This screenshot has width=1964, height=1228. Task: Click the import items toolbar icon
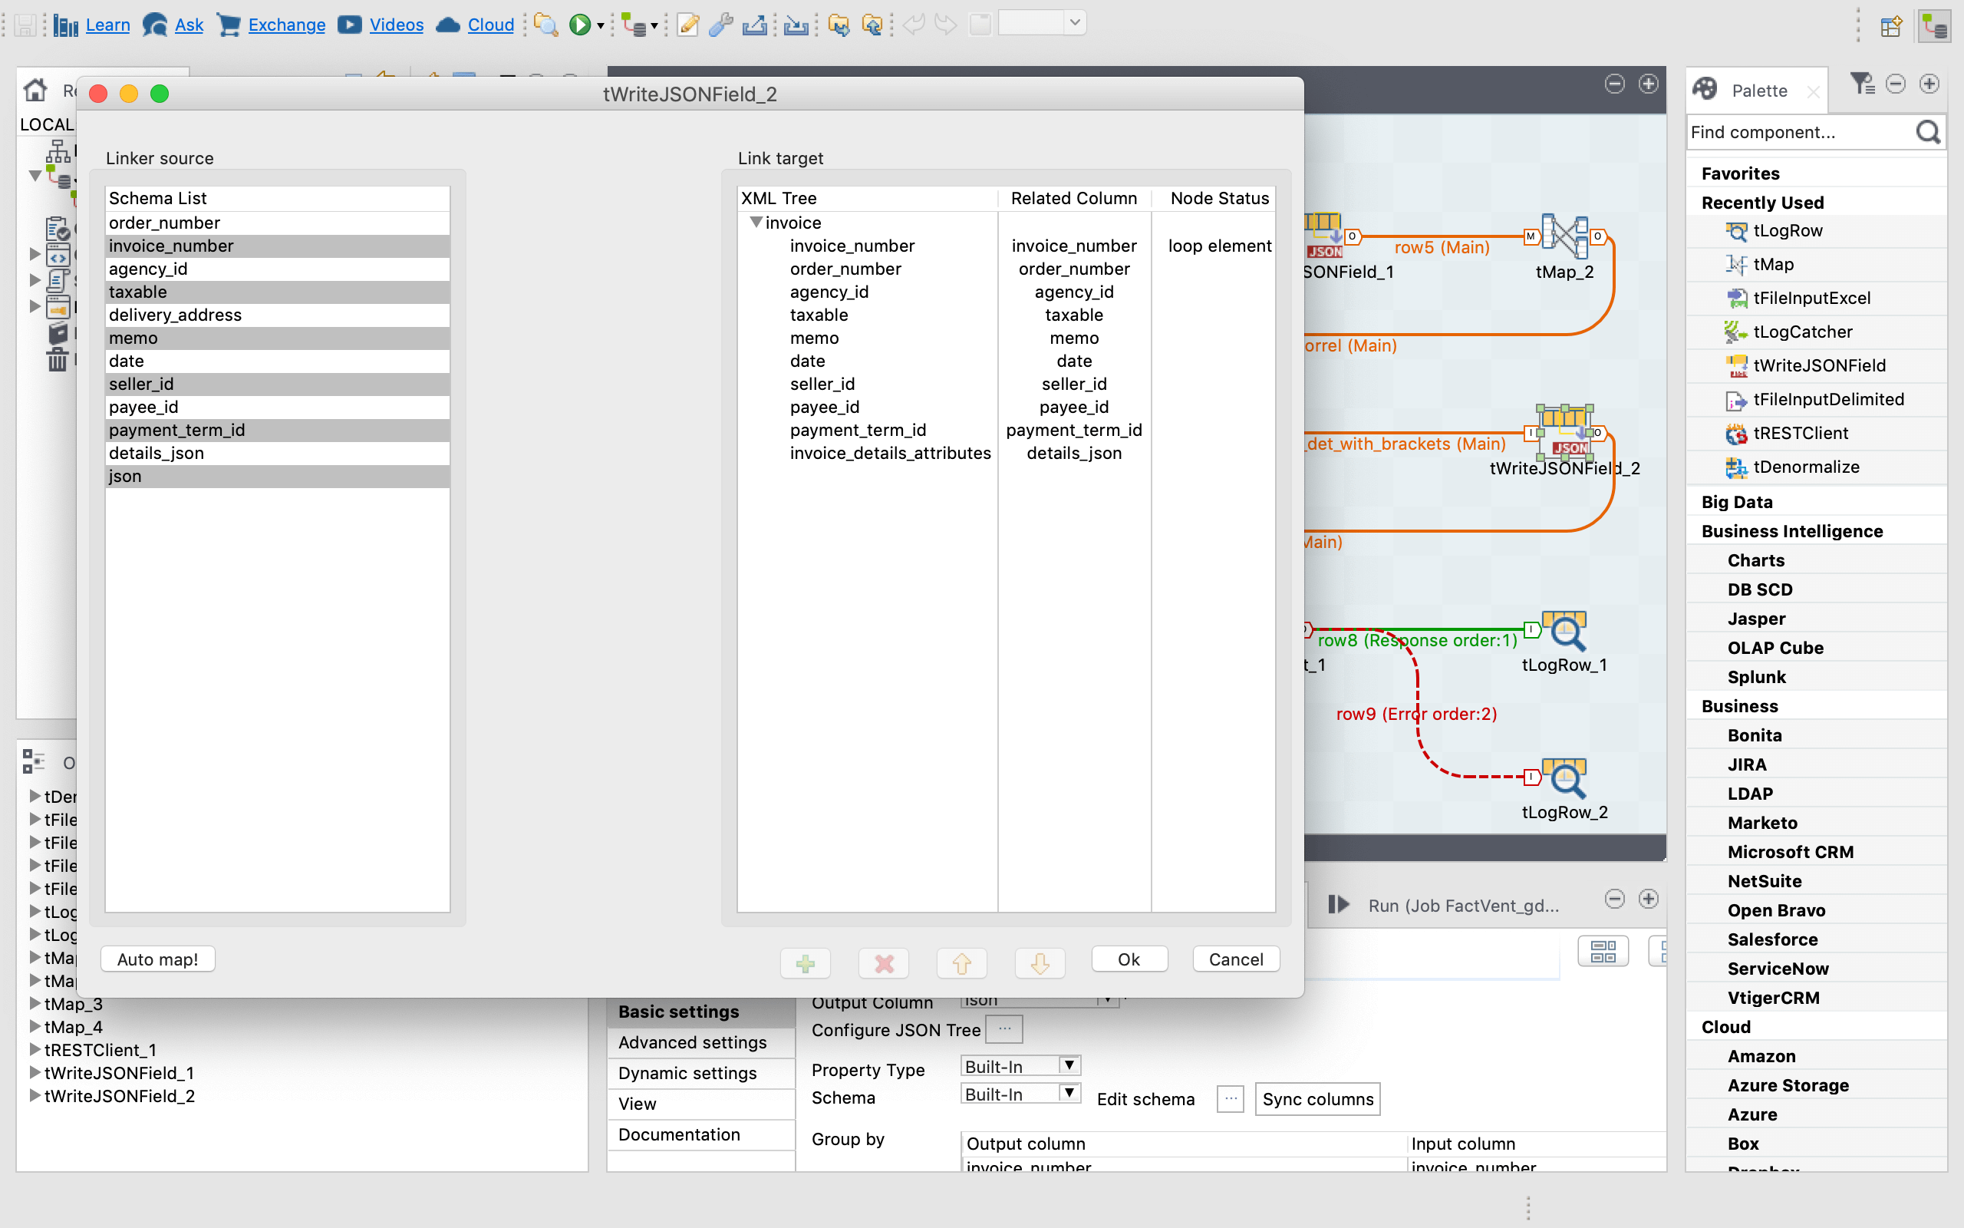(x=796, y=25)
